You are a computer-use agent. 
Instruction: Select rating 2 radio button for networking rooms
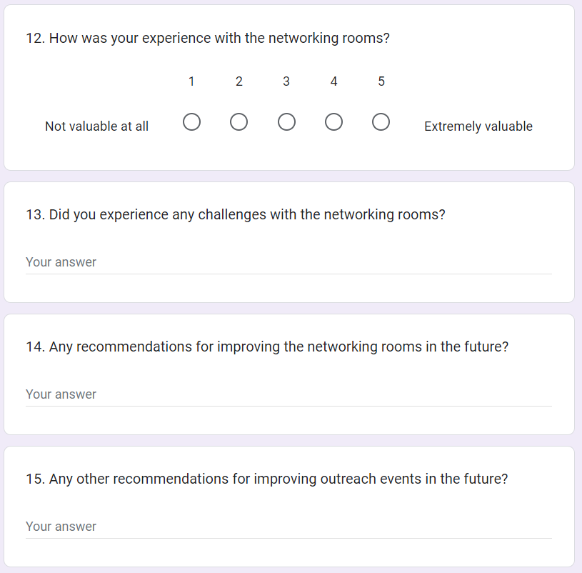[239, 123]
